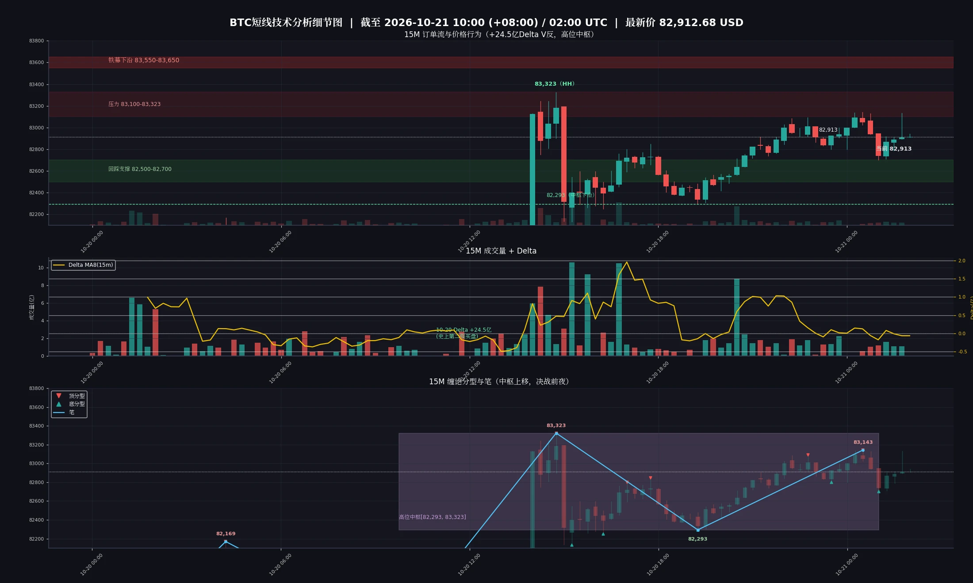Click the 高位中枢[82,293, 83,323] box label

click(433, 517)
